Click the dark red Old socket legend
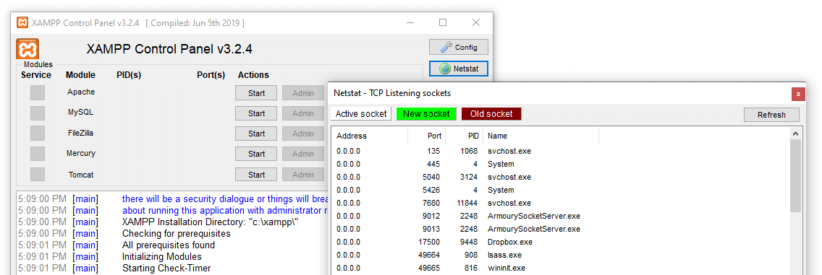Viewport: 822px width, 275px height. click(x=492, y=114)
